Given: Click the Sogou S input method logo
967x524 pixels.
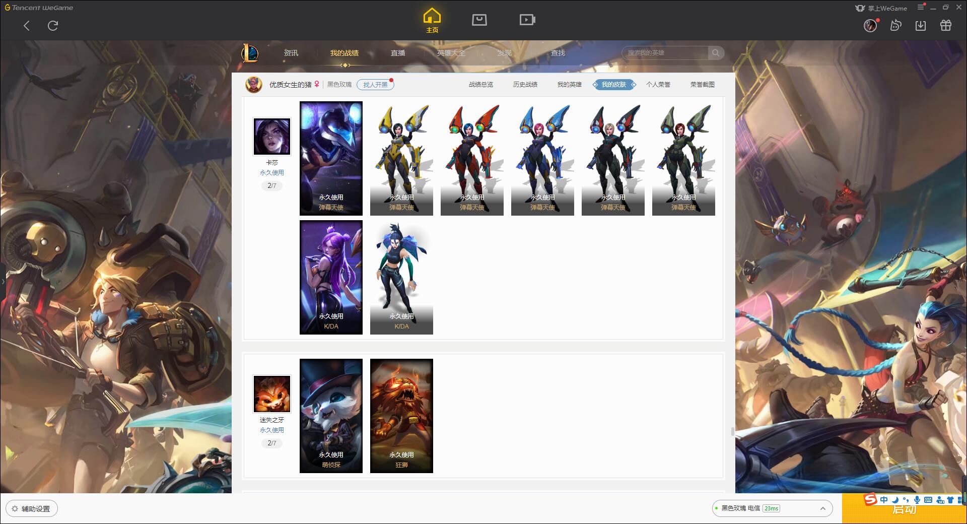Looking at the screenshot, I should (x=870, y=500).
